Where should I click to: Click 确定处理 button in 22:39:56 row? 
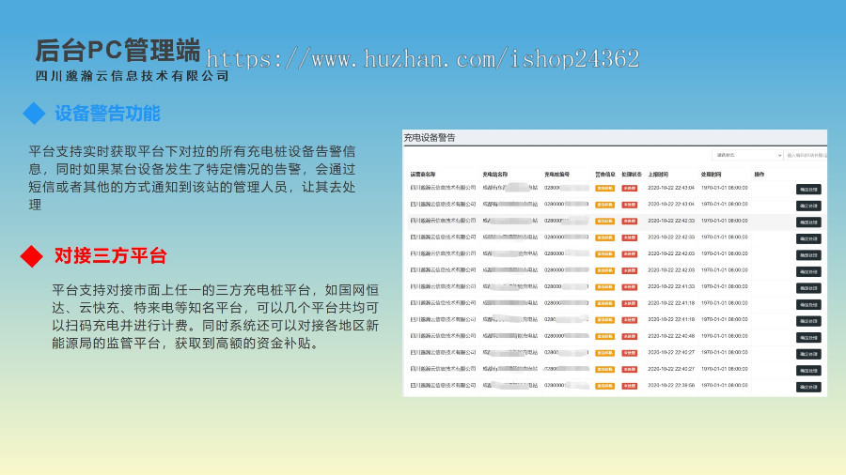click(808, 387)
